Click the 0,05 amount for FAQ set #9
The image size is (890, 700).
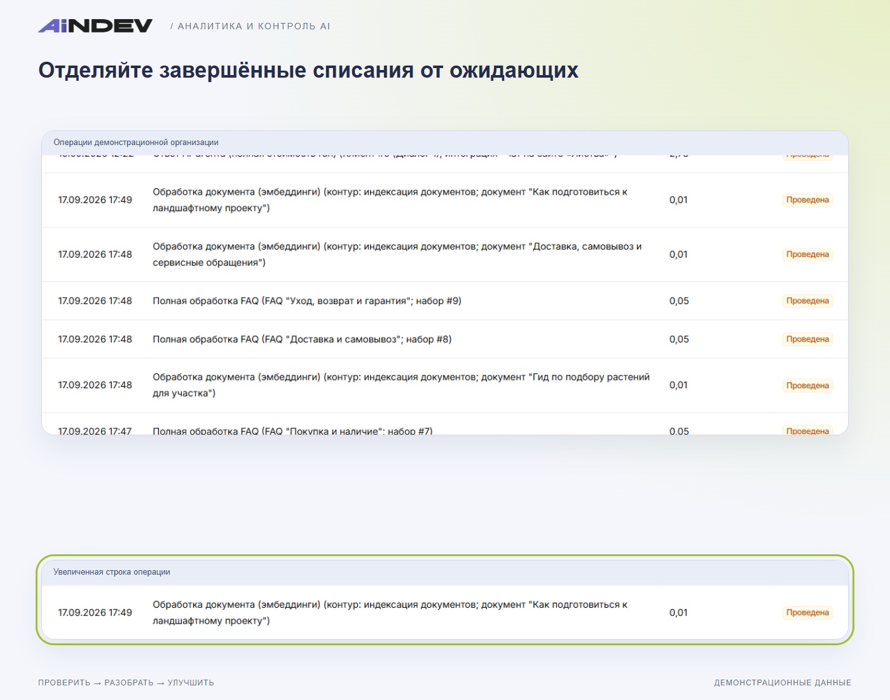[679, 301]
